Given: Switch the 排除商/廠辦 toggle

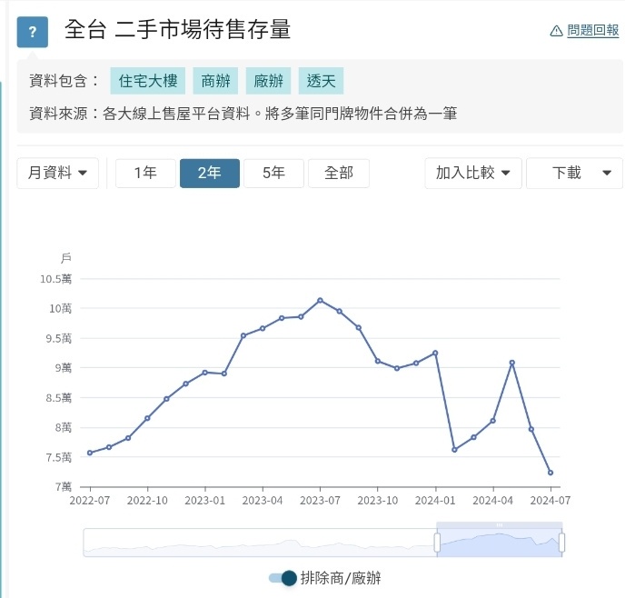Looking at the screenshot, I should (283, 578).
